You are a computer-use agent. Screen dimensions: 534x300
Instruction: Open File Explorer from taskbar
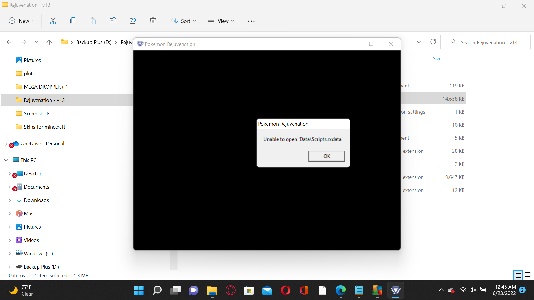(212, 291)
